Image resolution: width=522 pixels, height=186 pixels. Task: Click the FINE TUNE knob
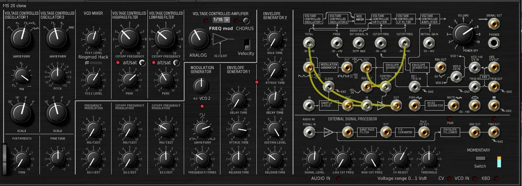click(57, 159)
